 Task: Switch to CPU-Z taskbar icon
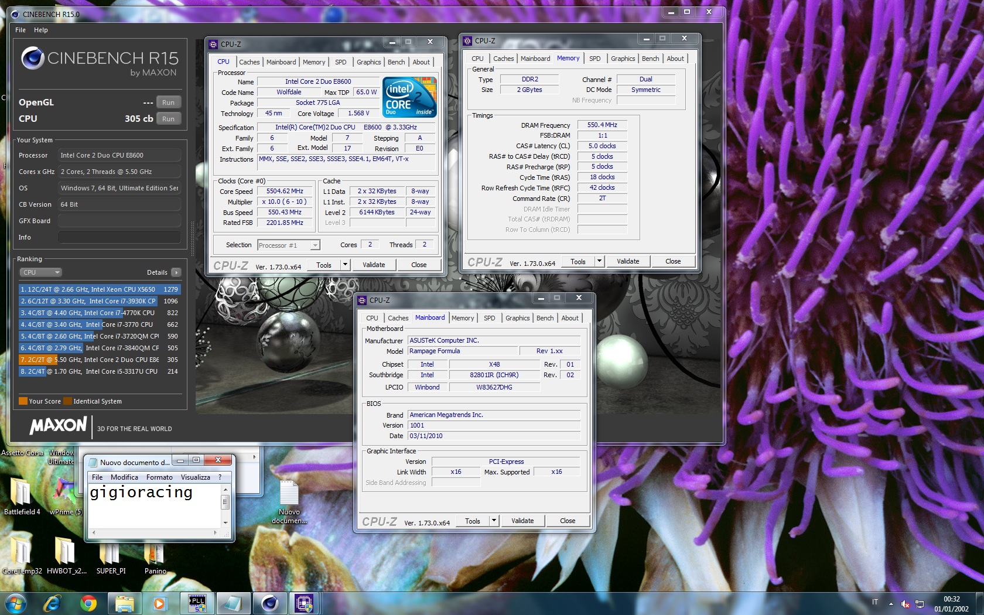[304, 603]
